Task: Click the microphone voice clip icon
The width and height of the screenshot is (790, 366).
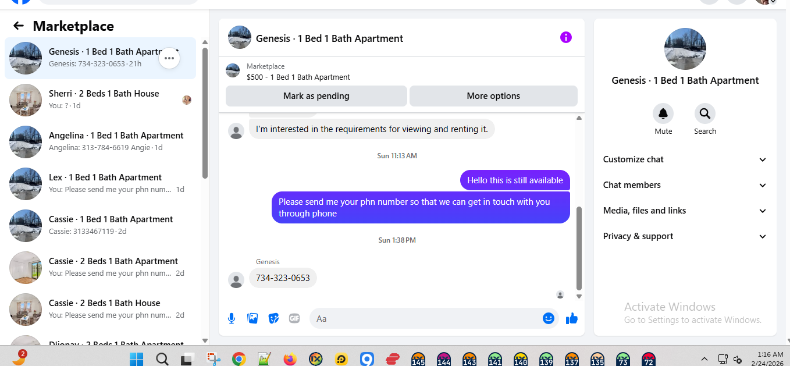Action: pyautogui.click(x=232, y=318)
